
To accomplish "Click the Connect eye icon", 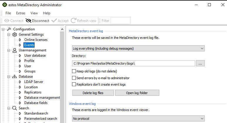I will (6, 21).
